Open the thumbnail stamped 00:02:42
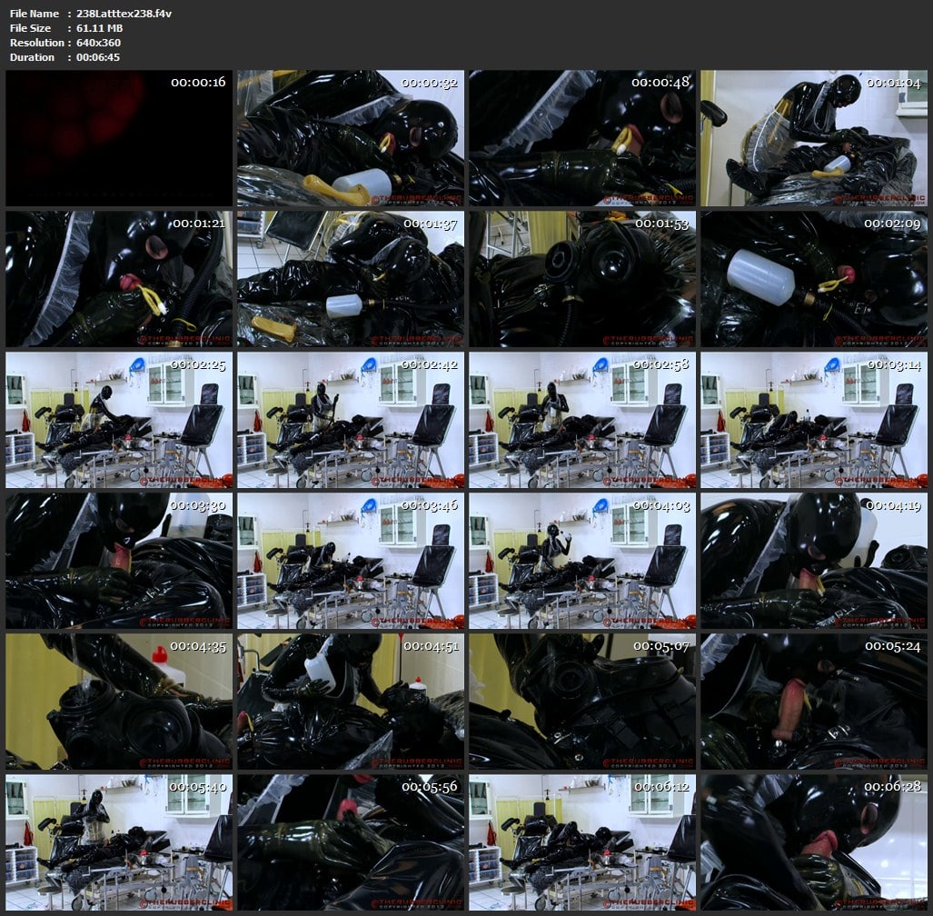Screen dimensions: 933x916 tap(351, 420)
